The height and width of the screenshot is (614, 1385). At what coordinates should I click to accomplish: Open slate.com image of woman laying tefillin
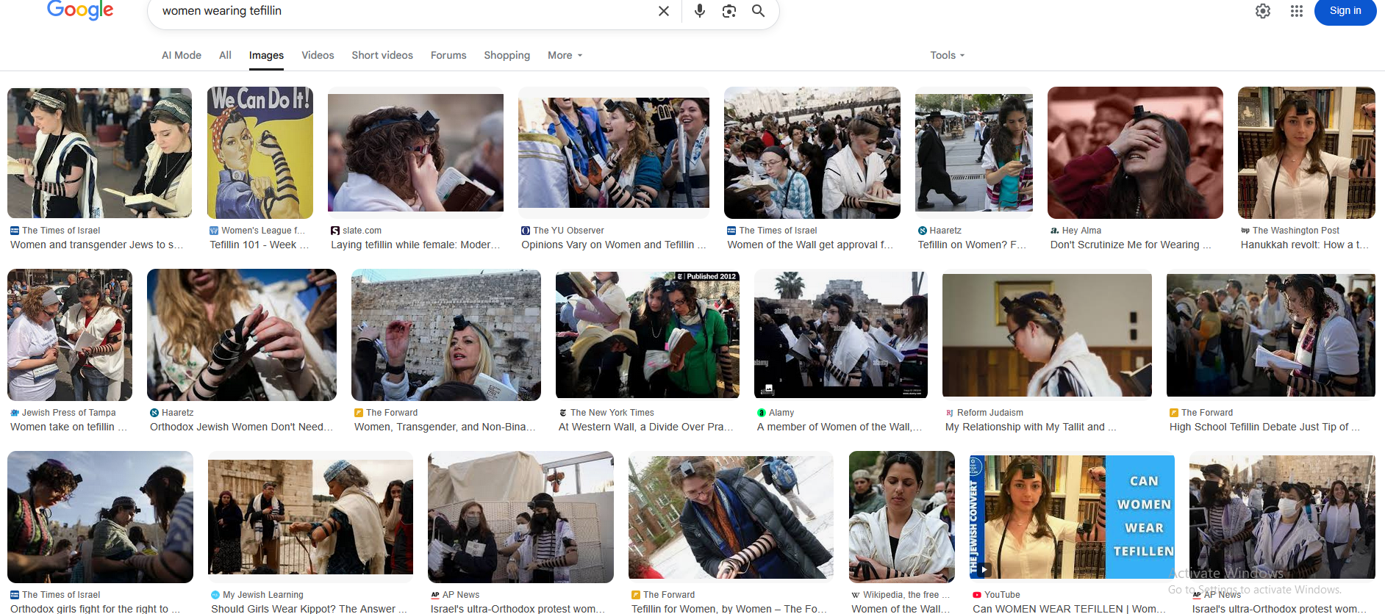(x=415, y=153)
